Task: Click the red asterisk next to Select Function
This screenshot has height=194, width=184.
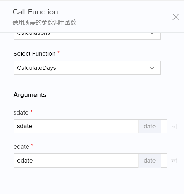Action: click(x=59, y=52)
